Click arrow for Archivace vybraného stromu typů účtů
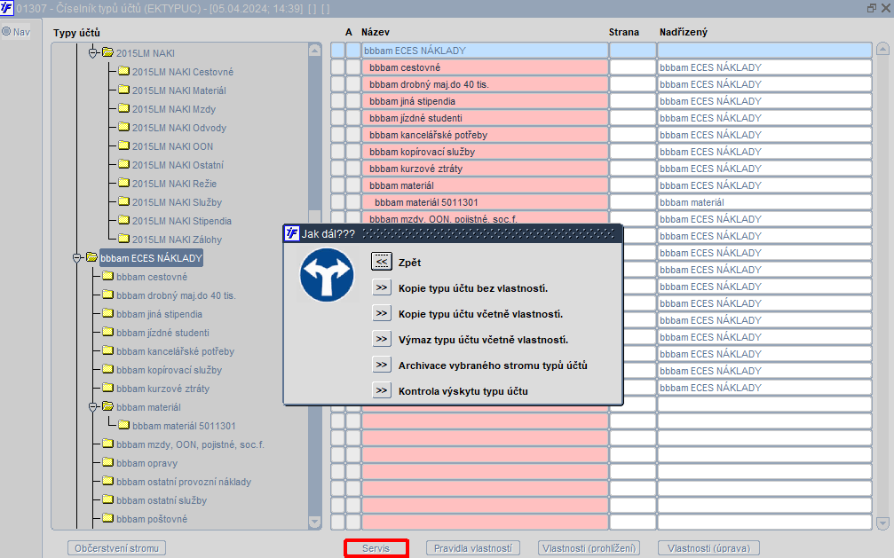Screen dimensions: 894x558 click(382, 365)
